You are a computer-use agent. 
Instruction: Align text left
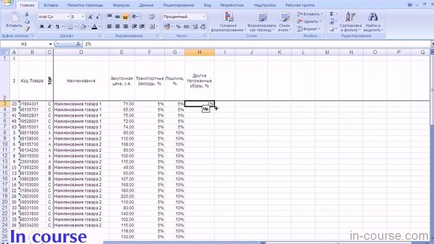110,26
